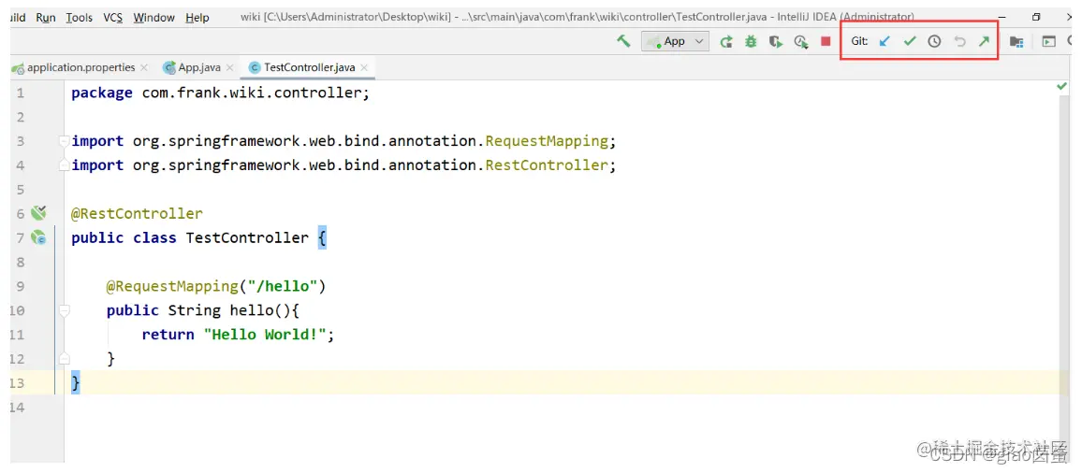
Task: Click the @RestController annotation
Action: coord(137,214)
